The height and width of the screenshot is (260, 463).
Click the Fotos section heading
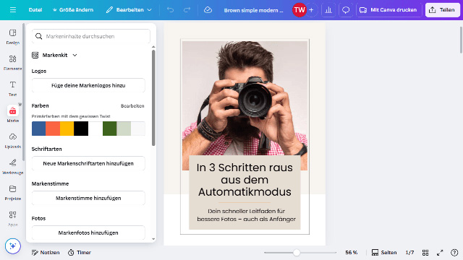point(38,218)
